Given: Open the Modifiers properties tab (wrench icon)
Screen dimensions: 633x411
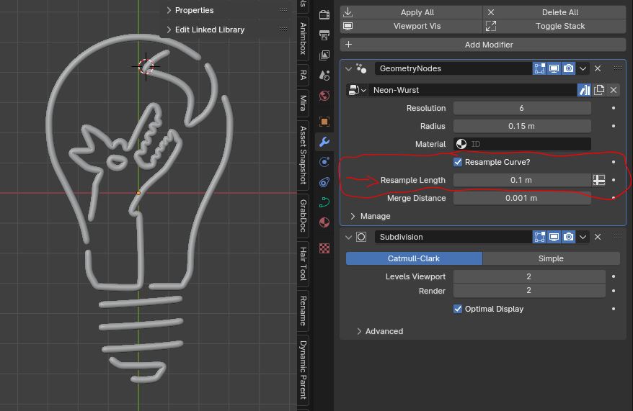Looking at the screenshot, I should click(x=324, y=142).
